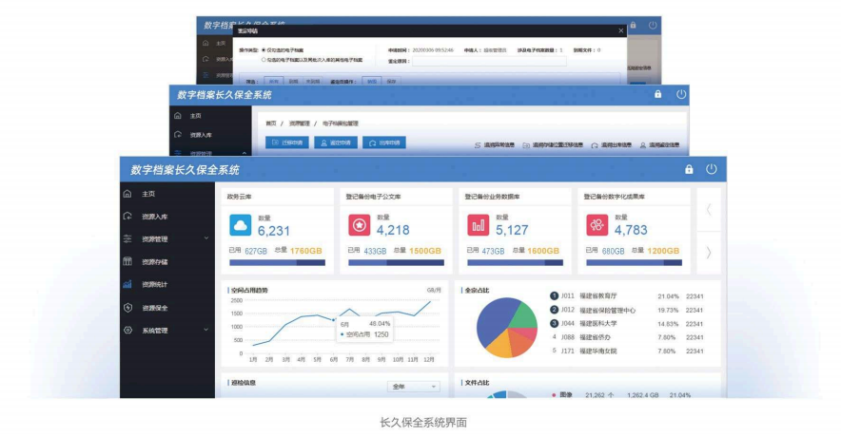Select the second 操作类型 radio option
Viewport: 841px width, 437px height.
point(265,59)
